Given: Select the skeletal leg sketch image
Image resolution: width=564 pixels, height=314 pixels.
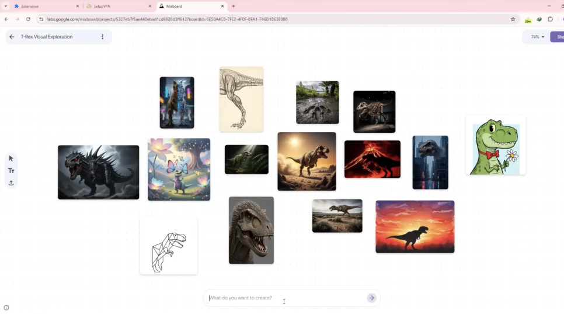Looking at the screenshot, I should [x=241, y=99].
